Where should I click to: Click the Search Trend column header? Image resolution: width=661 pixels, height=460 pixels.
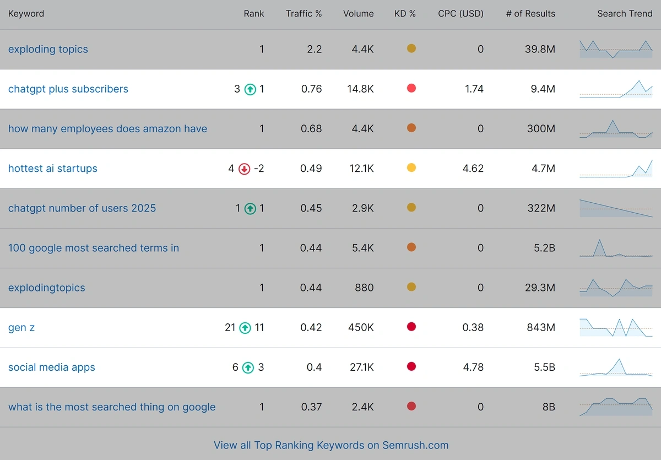coord(625,14)
